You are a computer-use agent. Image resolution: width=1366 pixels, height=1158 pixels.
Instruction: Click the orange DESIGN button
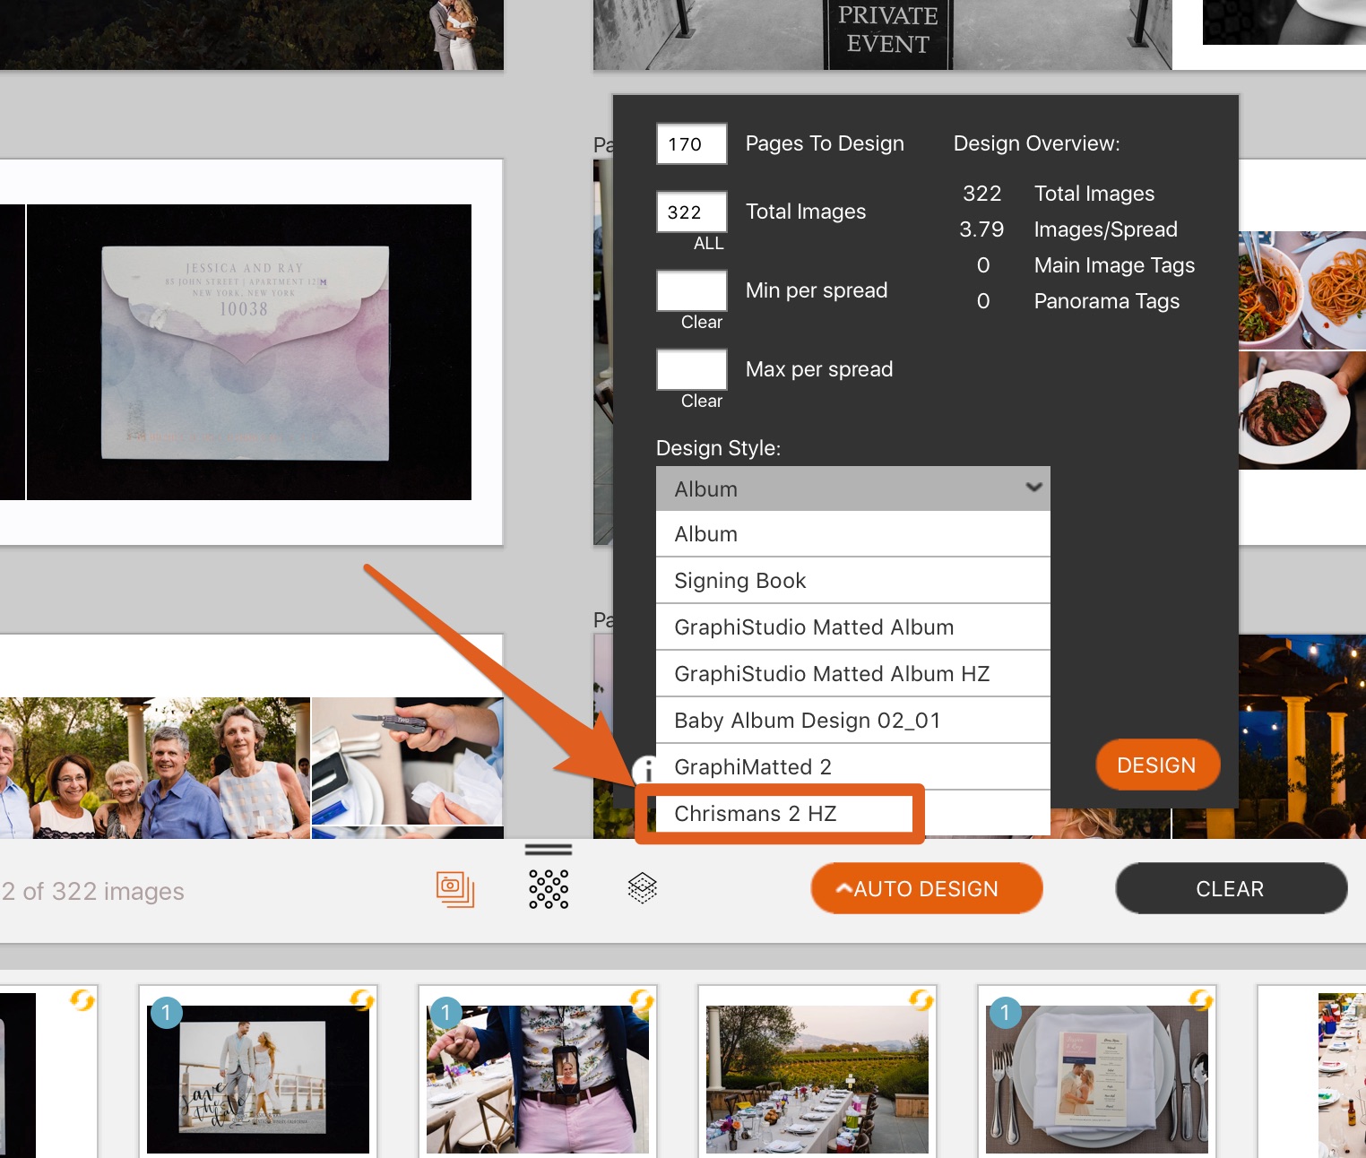coord(1157,765)
